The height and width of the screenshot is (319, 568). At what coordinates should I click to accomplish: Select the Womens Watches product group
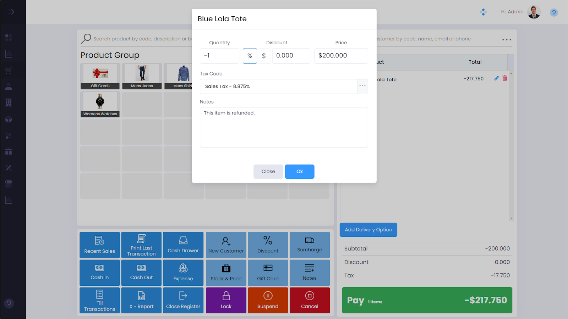(100, 104)
